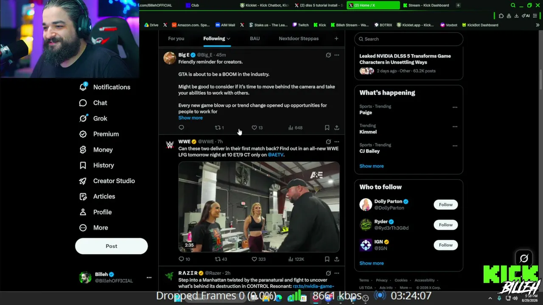Switch to Kicklet - Kick Chatbot browser tab
This screenshot has height=305, width=543.
point(264,6)
